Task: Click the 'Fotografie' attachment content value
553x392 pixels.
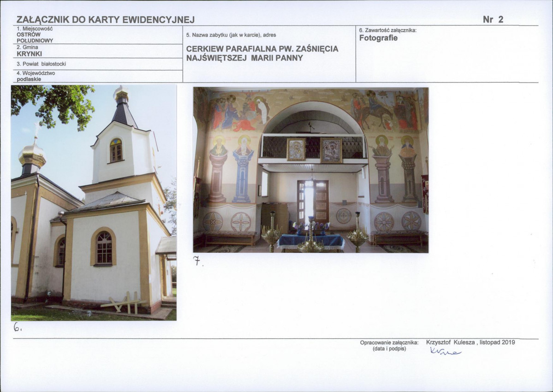Action: [x=378, y=38]
